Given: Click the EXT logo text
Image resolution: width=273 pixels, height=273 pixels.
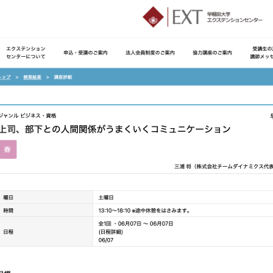Looking at the screenshot, I should coord(187,17).
